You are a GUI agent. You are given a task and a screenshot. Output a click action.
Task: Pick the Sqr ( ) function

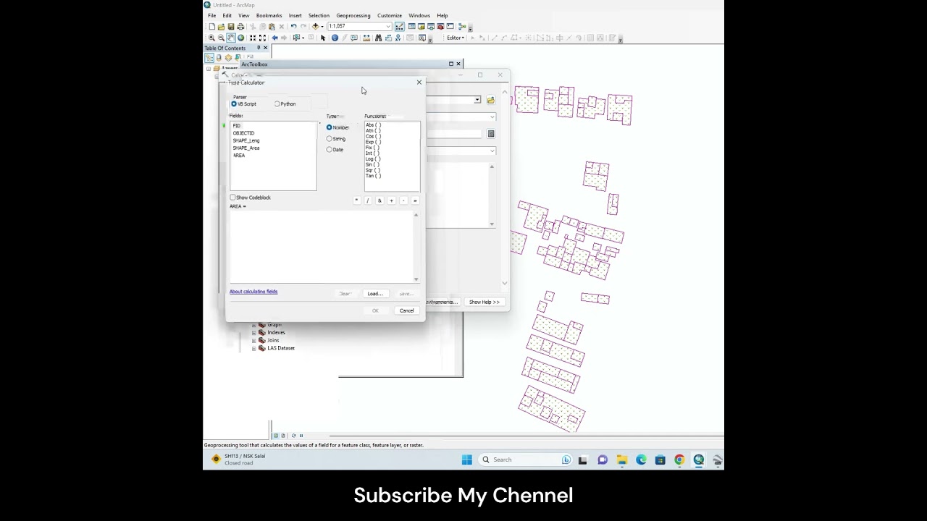[373, 170]
